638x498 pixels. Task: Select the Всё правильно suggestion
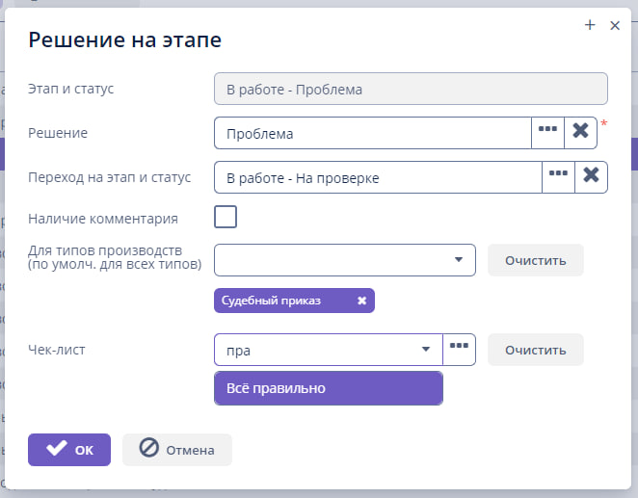328,388
